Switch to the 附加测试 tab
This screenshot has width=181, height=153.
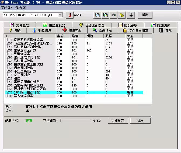point(161,25)
